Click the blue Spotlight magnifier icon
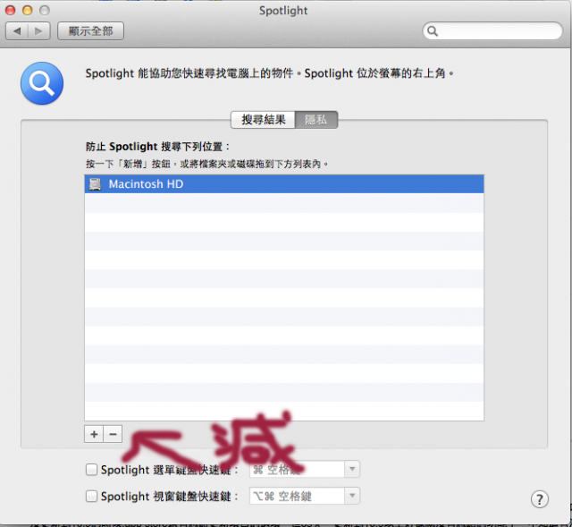 click(x=42, y=83)
